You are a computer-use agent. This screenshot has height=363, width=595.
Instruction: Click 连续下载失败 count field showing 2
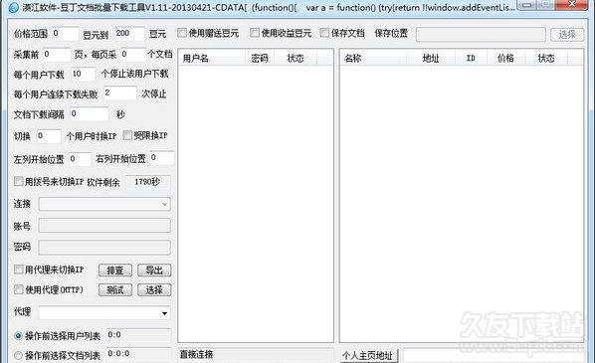[119, 93]
